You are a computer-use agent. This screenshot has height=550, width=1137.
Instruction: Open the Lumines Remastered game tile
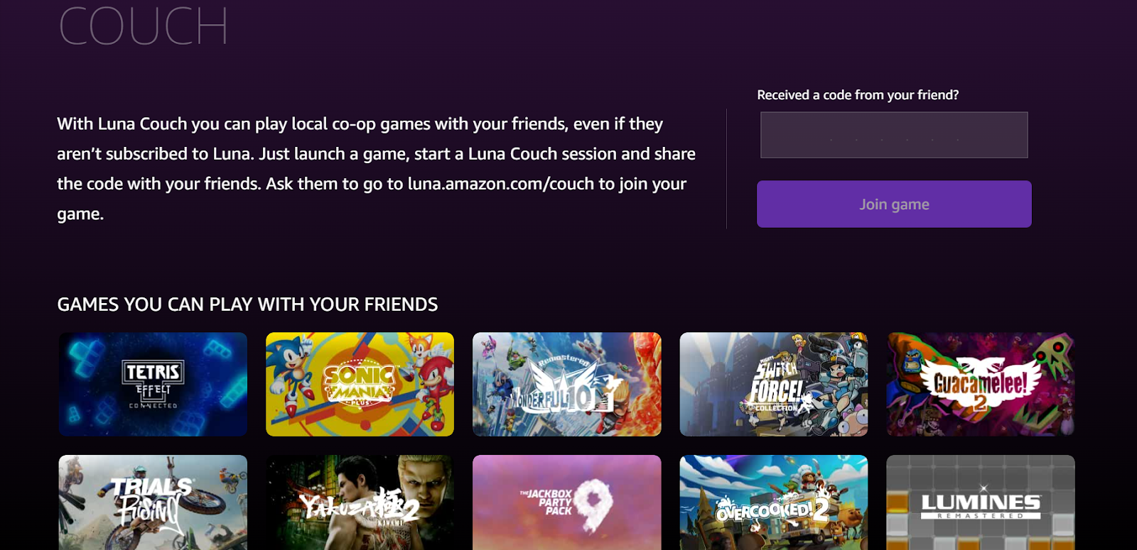[981, 502]
